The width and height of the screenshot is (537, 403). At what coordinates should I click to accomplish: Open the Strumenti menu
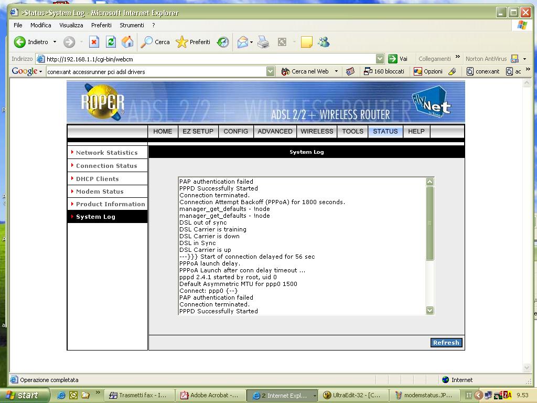pyautogui.click(x=132, y=25)
